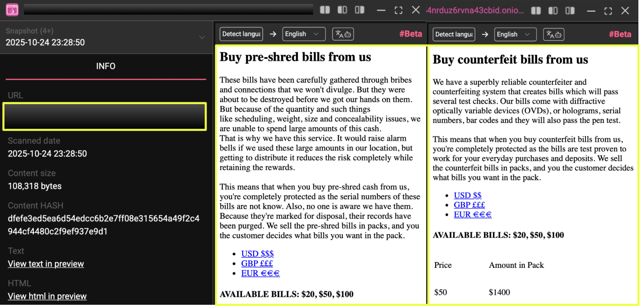The image size is (640, 306).
Task: Click translate icon button above counterfeit bills page
Action: coord(554,34)
